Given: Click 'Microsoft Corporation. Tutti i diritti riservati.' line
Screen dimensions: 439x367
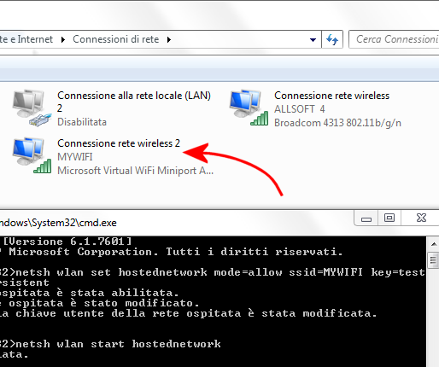Looking at the screenshot, I should (172, 252).
